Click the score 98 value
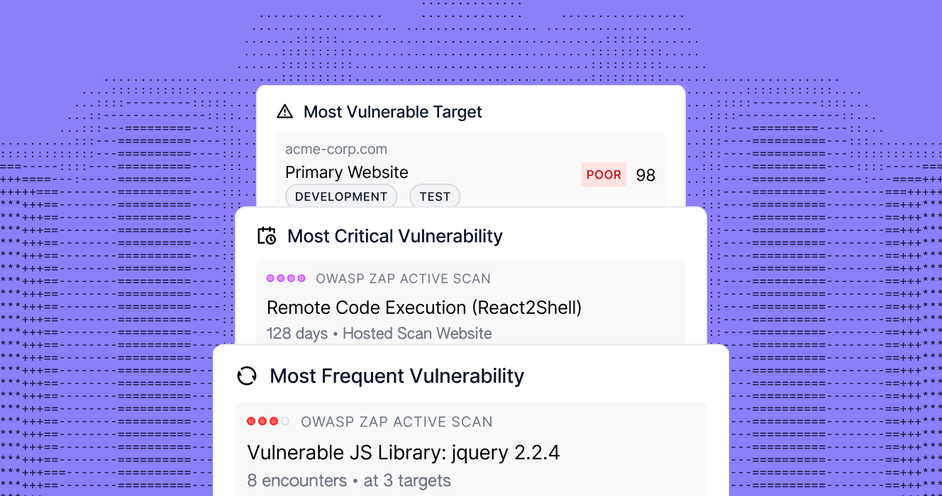This screenshot has height=496, width=942. tap(645, 175)
